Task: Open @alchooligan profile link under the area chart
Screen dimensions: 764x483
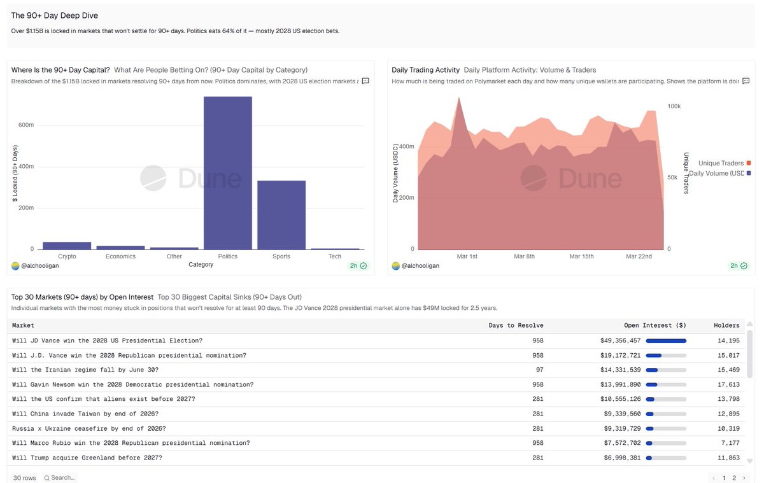Action: [x=420, y=265]
